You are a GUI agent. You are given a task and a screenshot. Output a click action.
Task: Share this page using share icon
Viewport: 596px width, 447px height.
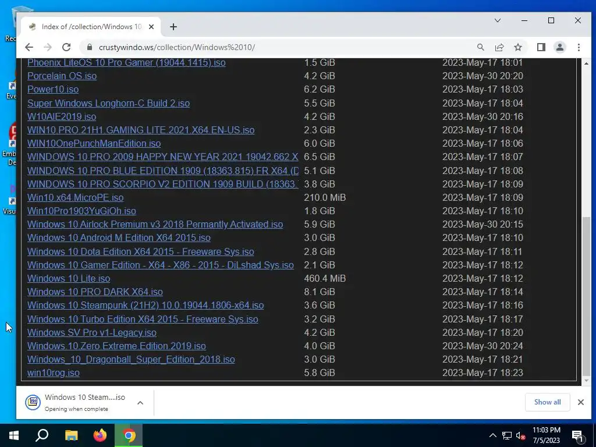coord(499,47)
